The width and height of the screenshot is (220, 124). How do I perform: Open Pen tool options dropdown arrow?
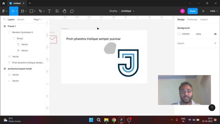click(44, 11)
